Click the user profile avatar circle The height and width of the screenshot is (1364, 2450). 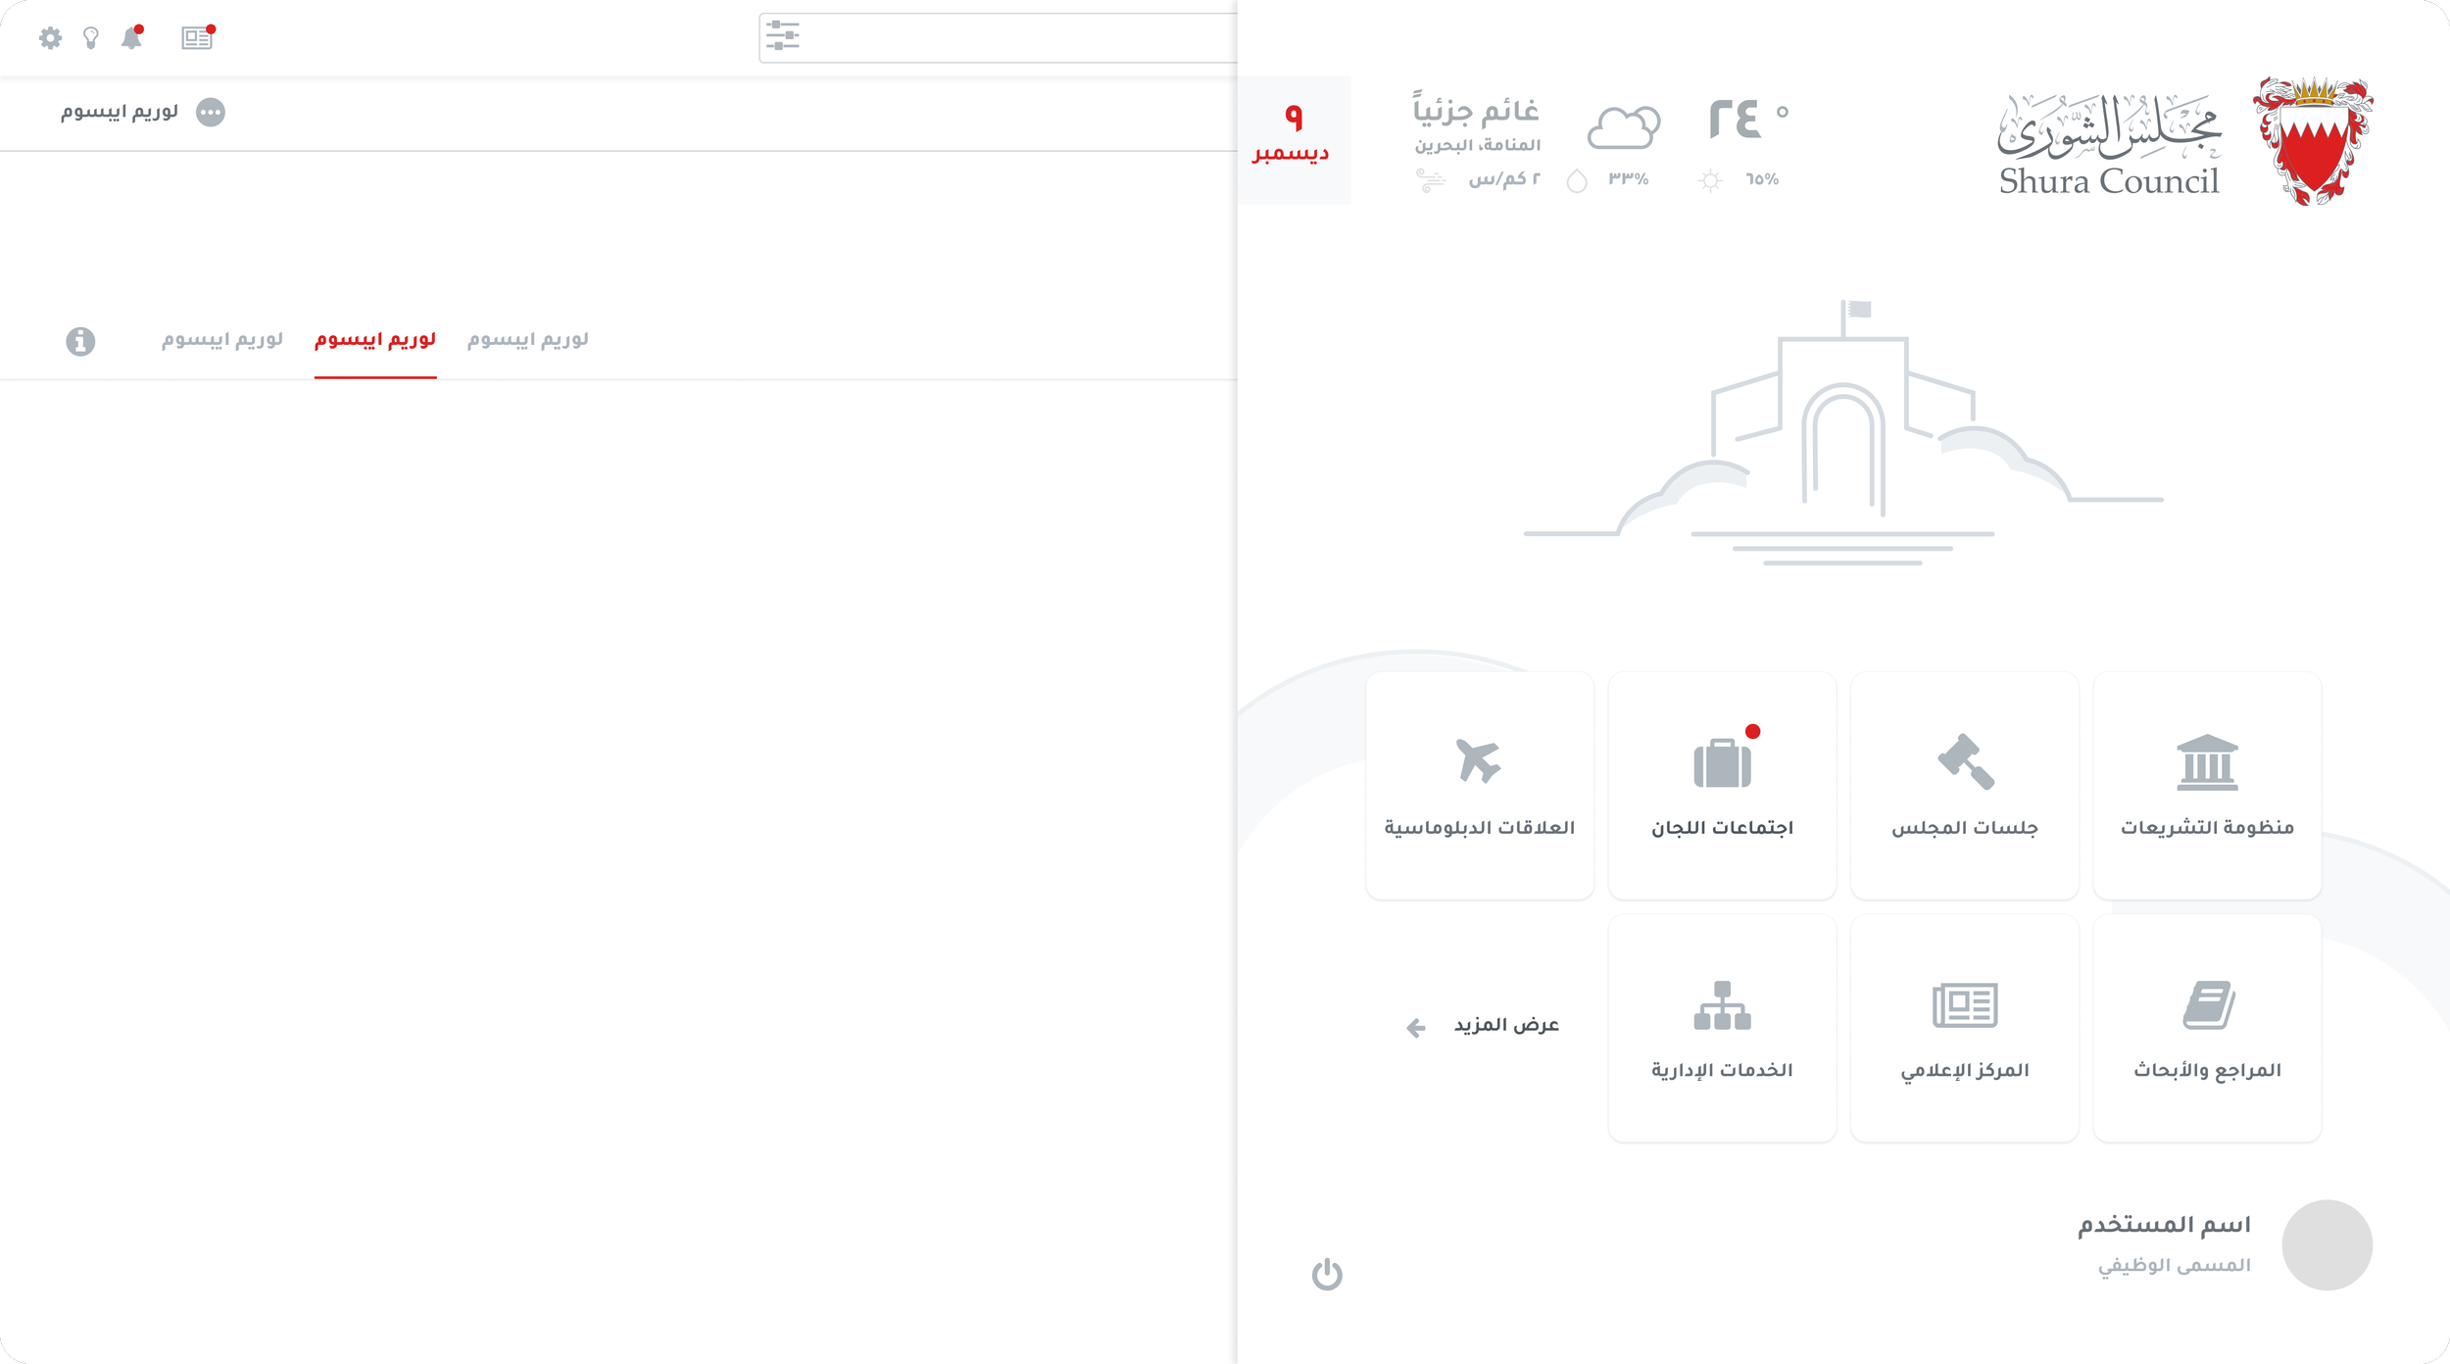pos(2326,1244)
